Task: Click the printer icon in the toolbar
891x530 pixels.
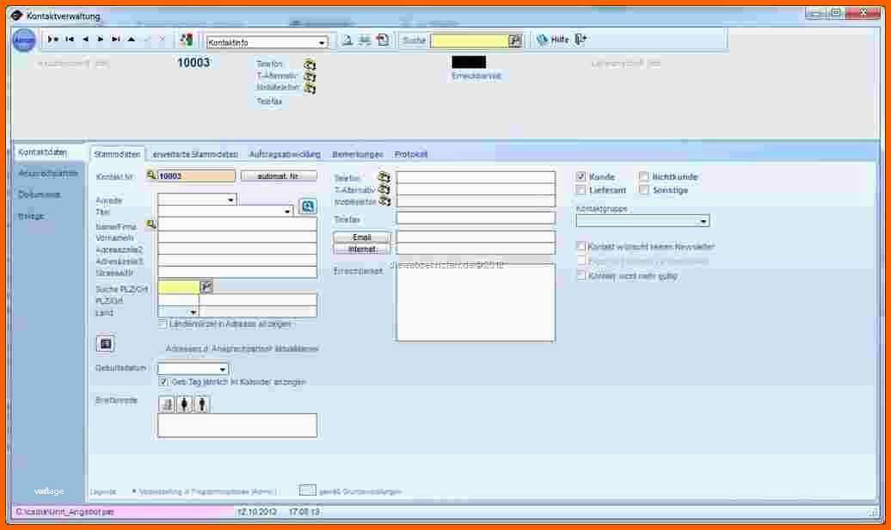Action: [365, 40]
